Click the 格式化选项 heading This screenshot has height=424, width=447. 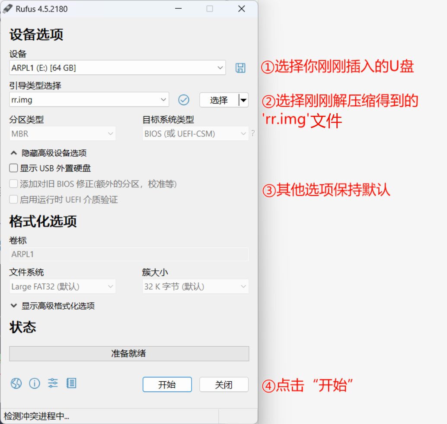43,221
